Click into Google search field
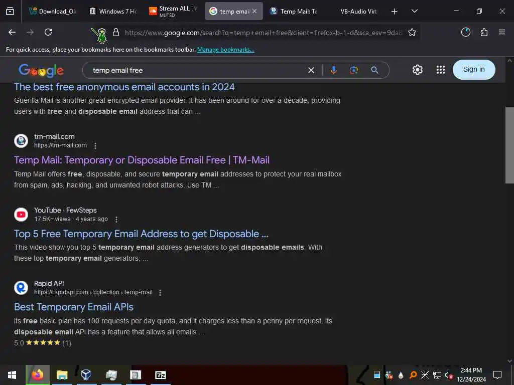The width and height of the screenshot is (514, 385). click(197, 70)
